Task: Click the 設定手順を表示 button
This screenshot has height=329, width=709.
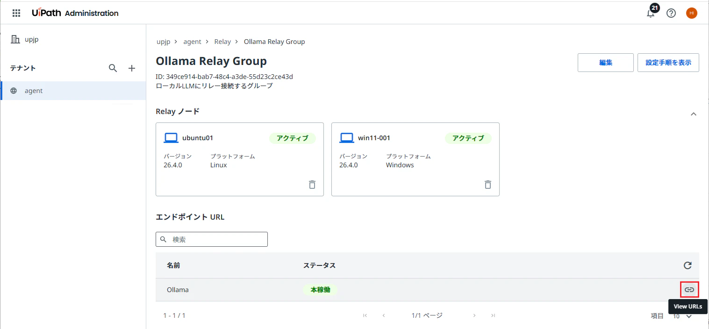Action: click(x=668, y=63)
